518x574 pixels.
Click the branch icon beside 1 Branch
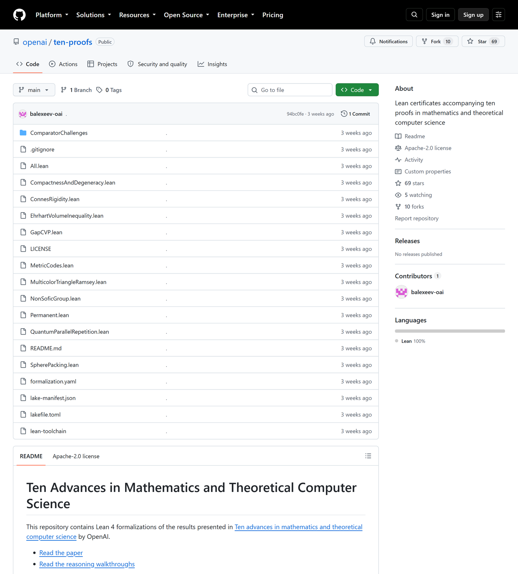[64, 90]
